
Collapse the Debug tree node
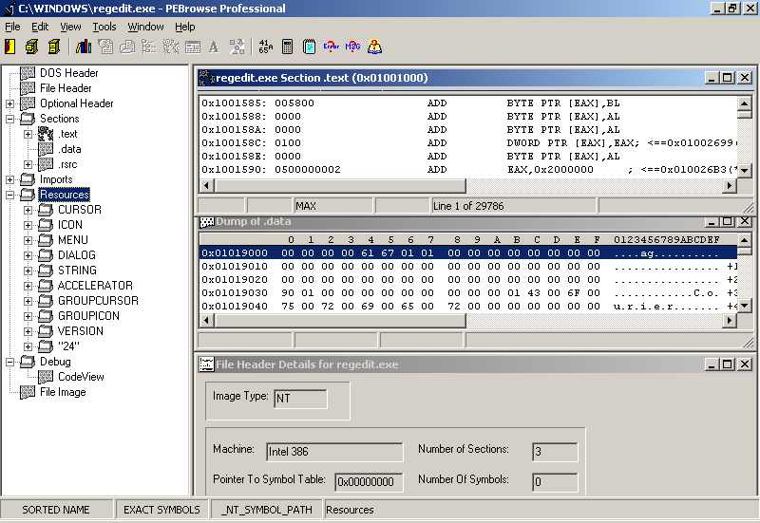9,362
